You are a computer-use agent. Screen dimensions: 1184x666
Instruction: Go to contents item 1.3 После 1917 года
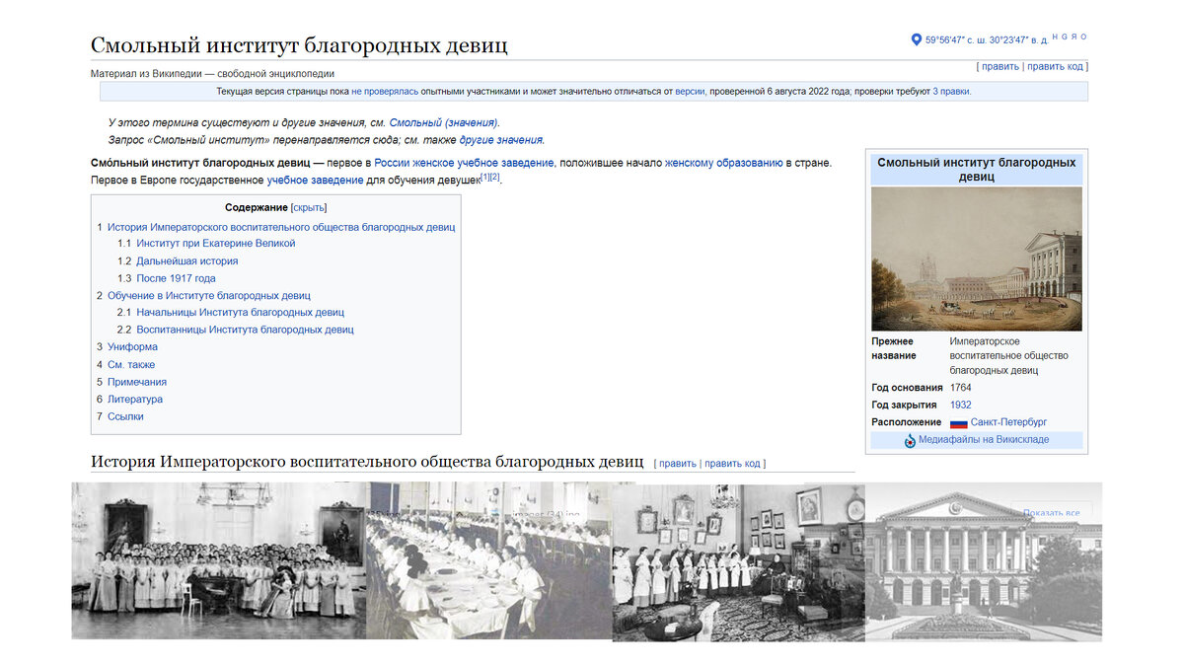166,278
